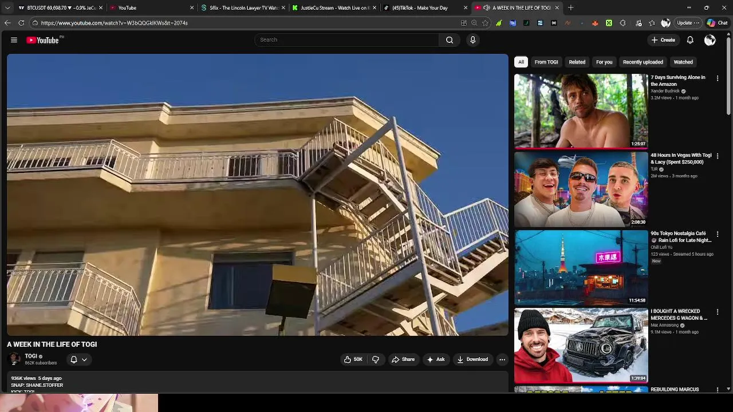Click the search magnifier button
Viewport: 733px width, 412px height.
pos(450,40)
